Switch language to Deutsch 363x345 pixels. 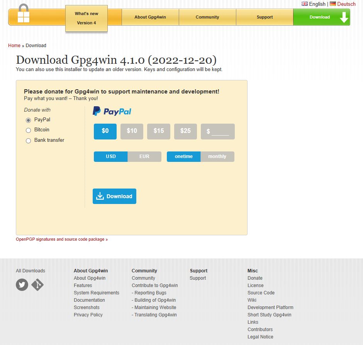(346, 4)
